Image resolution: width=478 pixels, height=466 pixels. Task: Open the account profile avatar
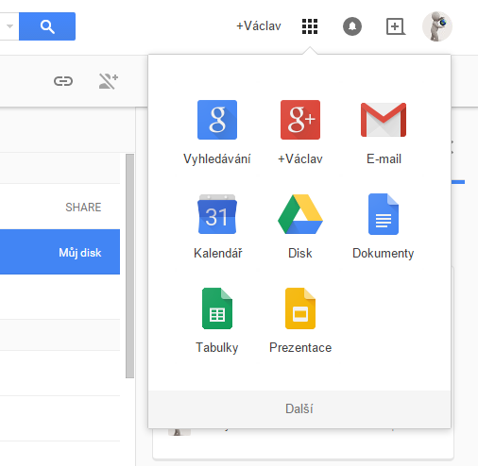(437, 26)
